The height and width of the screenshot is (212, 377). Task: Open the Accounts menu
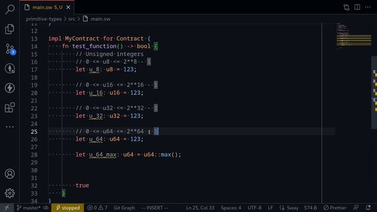click(x=9, y=174)
